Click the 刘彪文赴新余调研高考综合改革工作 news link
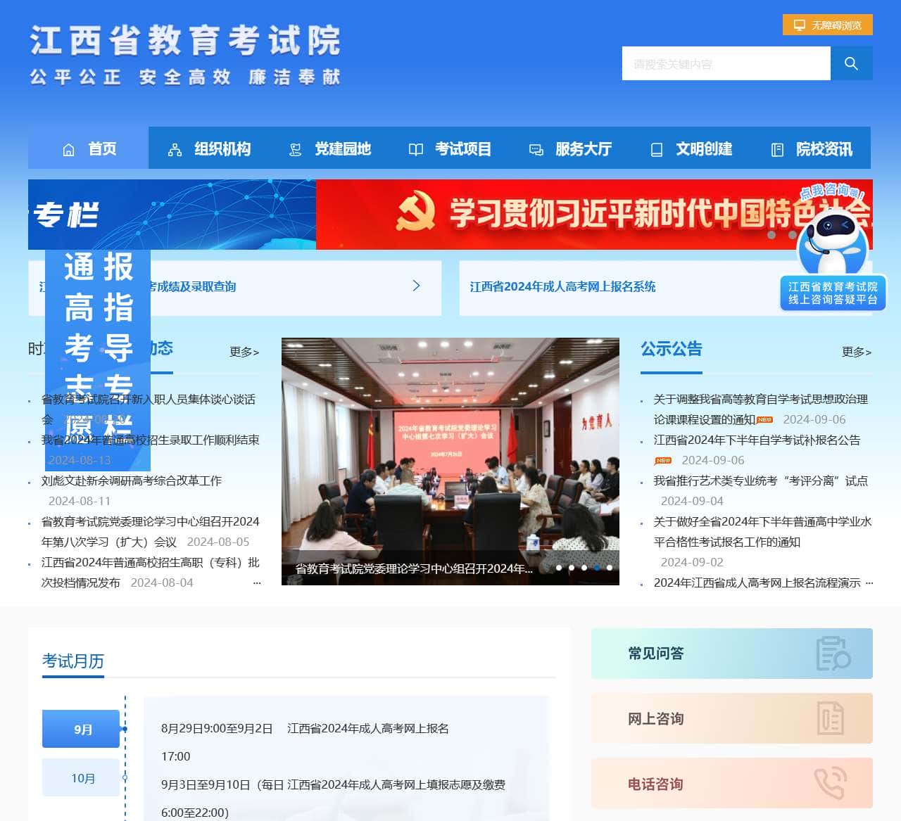 pyautogui.click(x=130, y=480)
